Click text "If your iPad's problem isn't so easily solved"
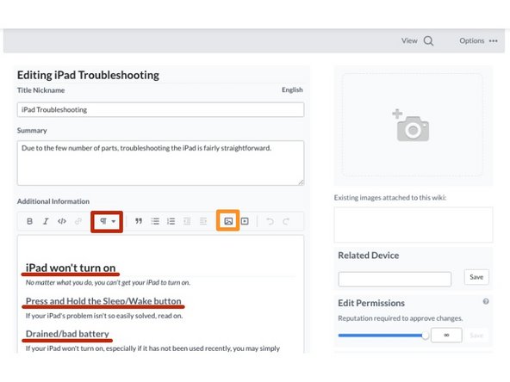The width and height of the screenshot is (510, 382). coord(104,316)
